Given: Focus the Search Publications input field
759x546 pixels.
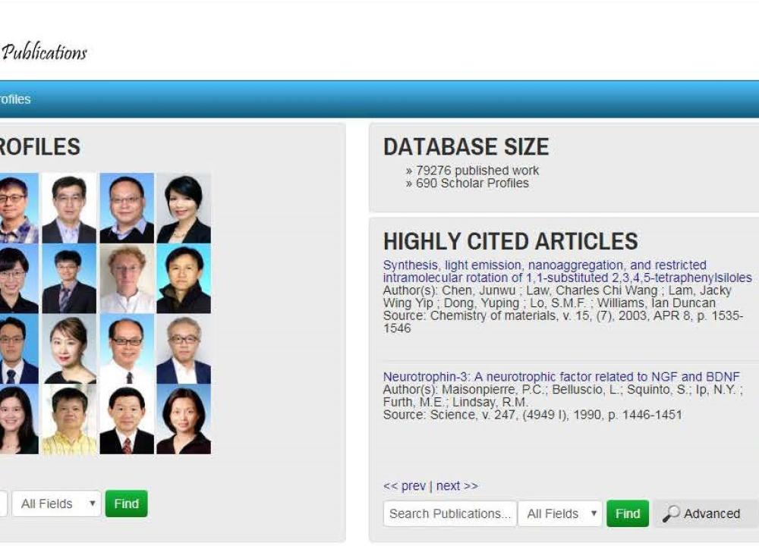Looking at the screenshot, I should (x=449, y=513).
